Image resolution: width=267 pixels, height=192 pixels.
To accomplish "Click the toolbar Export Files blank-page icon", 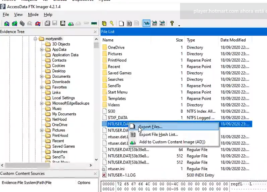I will tap(121, 24).
